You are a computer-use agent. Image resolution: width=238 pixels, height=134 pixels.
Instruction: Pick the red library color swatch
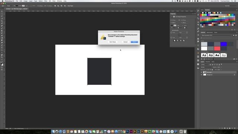pyautogui.click(x=217, y=48)
